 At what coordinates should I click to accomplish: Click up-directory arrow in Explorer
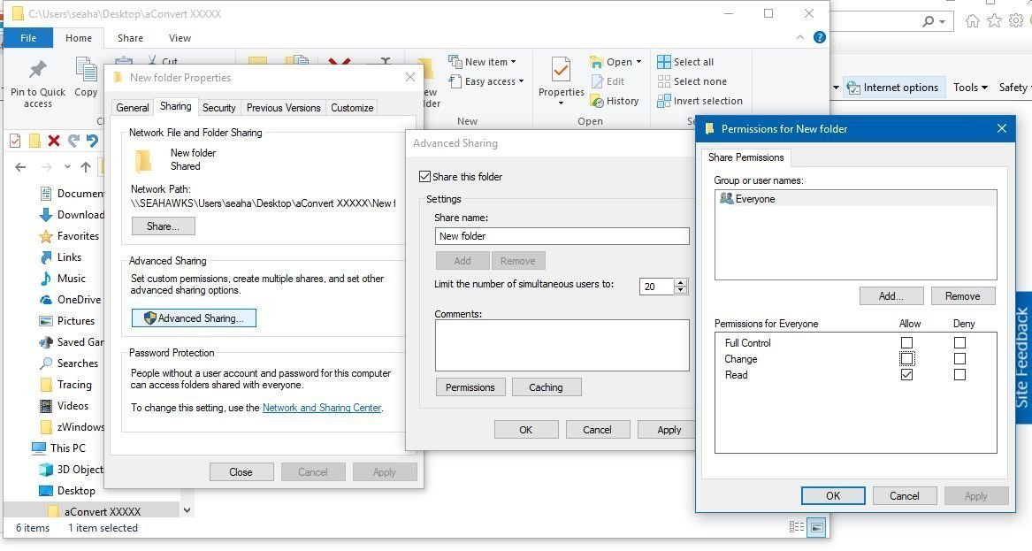tap(86, 167)
